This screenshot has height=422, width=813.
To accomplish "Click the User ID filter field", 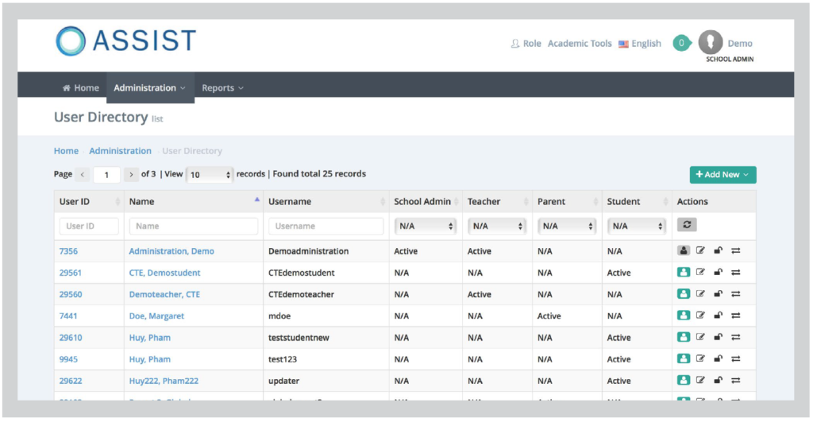I will [89, 226].
